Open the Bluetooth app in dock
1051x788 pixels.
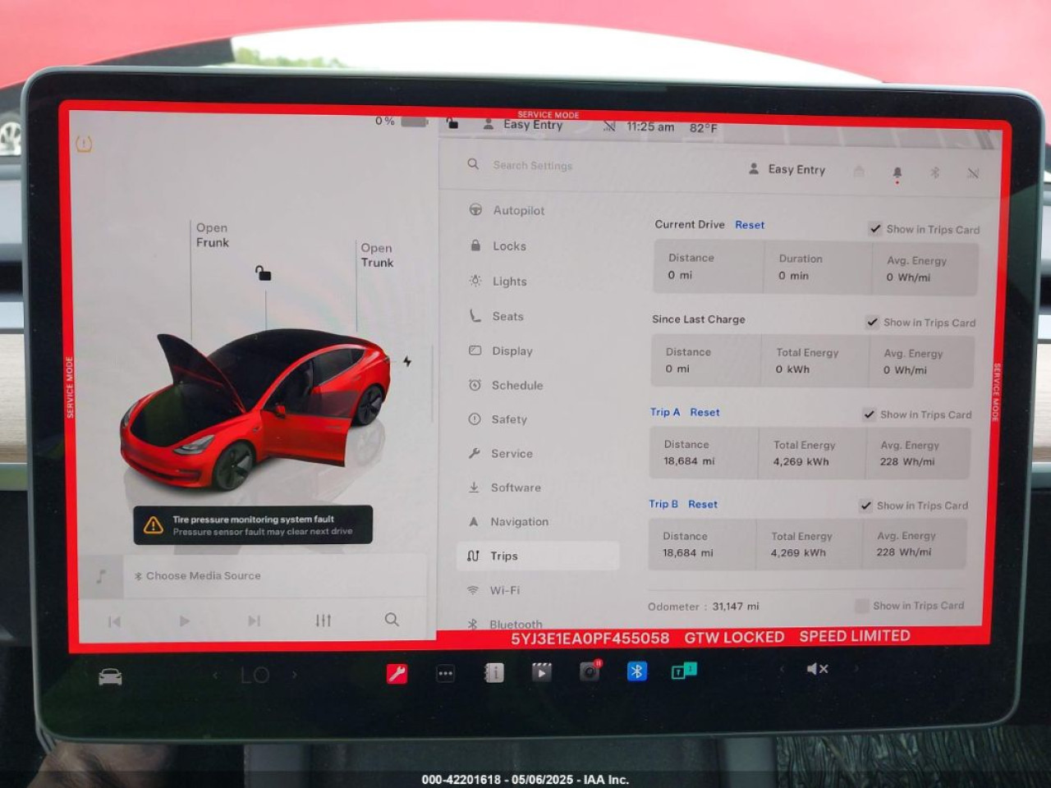point(636,671)
